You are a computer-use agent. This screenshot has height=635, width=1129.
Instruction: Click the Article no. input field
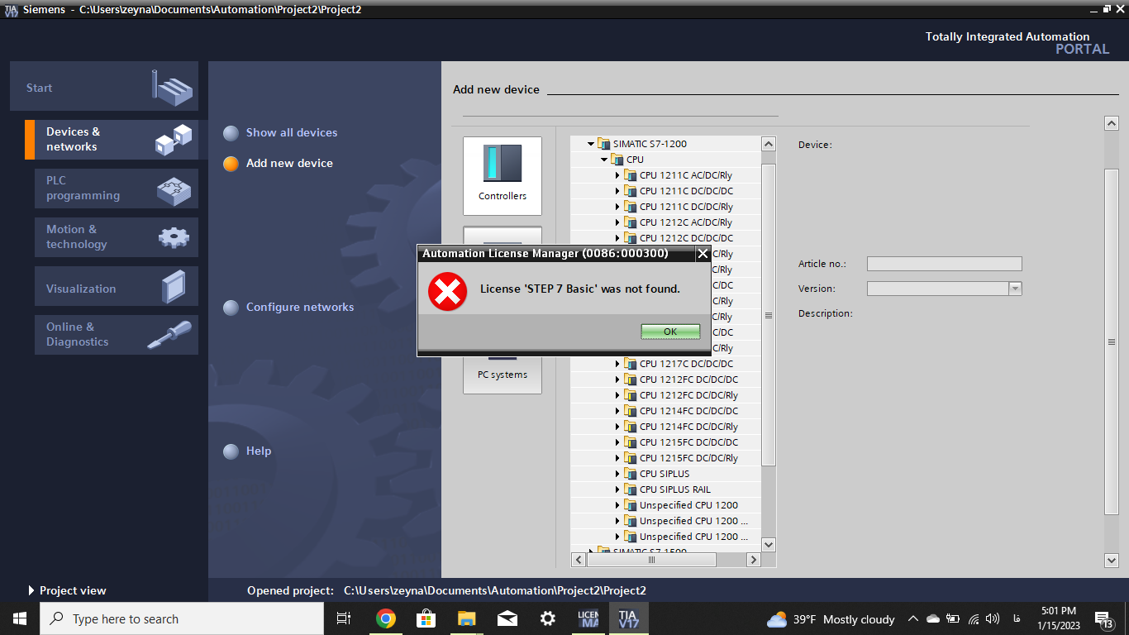pos(945,264)
